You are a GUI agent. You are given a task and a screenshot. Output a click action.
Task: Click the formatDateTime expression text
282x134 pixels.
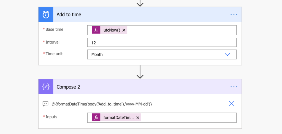coord(102,104)
